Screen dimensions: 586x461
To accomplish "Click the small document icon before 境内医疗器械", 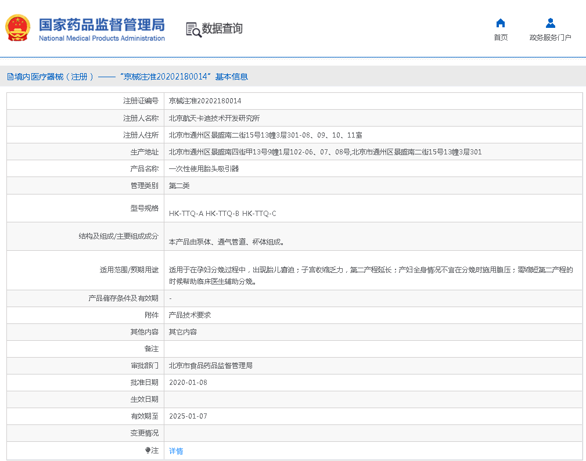I will coord(10,77).
